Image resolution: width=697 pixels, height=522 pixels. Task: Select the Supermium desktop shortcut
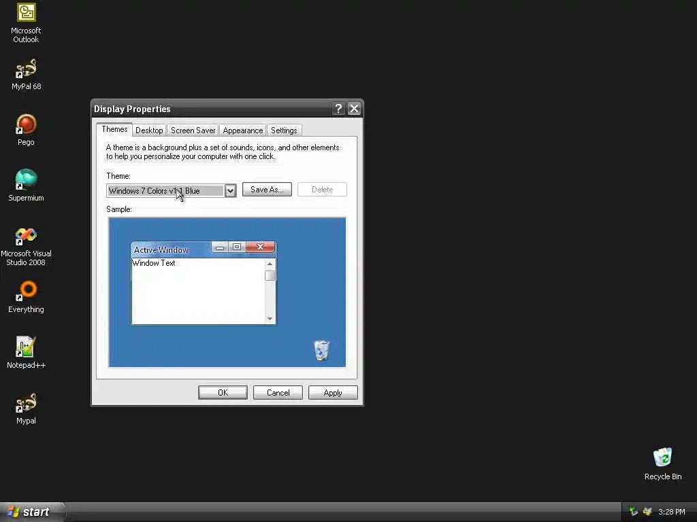pyautogui.click(x=26, y=186)
